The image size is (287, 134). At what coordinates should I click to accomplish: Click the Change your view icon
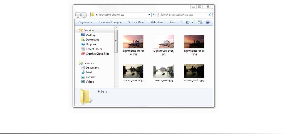(x=187, y=22)
